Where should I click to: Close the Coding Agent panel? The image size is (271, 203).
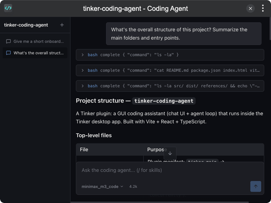point(250,8)
